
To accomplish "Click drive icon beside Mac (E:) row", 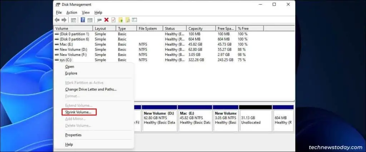I will (57, 44).
